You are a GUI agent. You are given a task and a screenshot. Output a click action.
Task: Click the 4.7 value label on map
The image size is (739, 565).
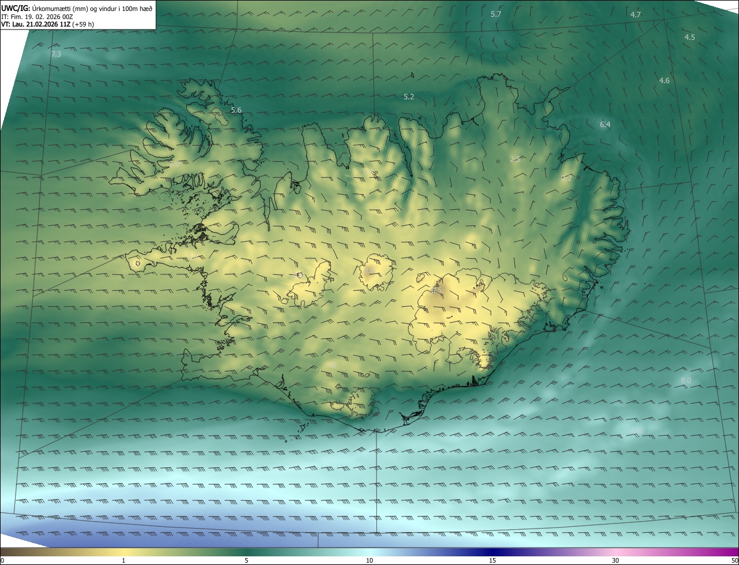tap(636, 14)
